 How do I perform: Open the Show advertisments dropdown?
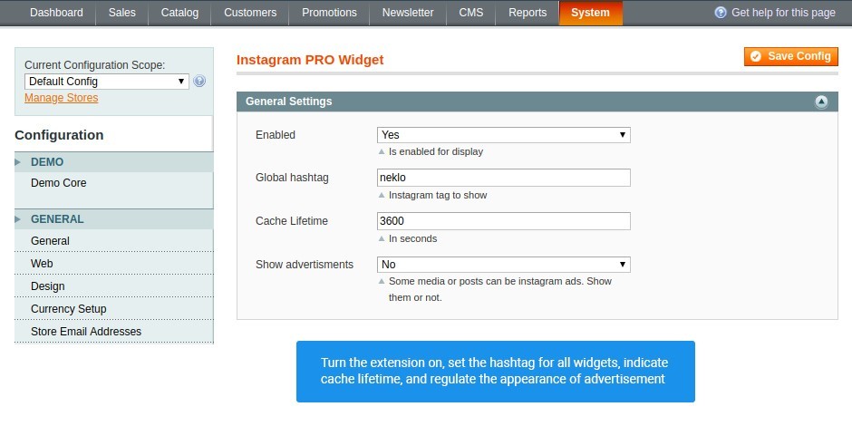[x=504, y=265]
